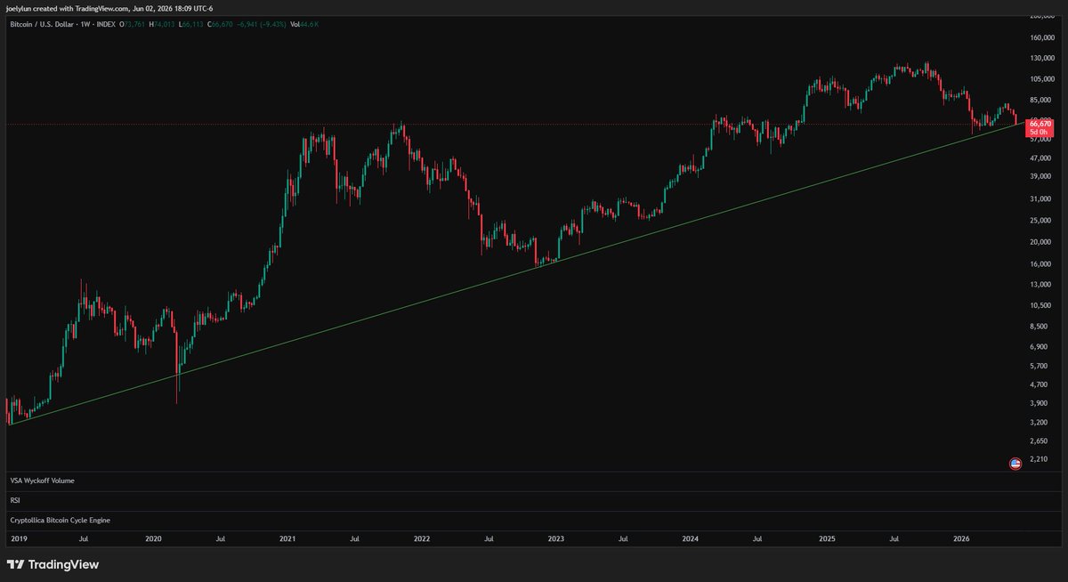This screenshot has height=582, width=1068.
Task: Open the VSA Wyckoff Volume indicator pane
Action: (42, 481)
